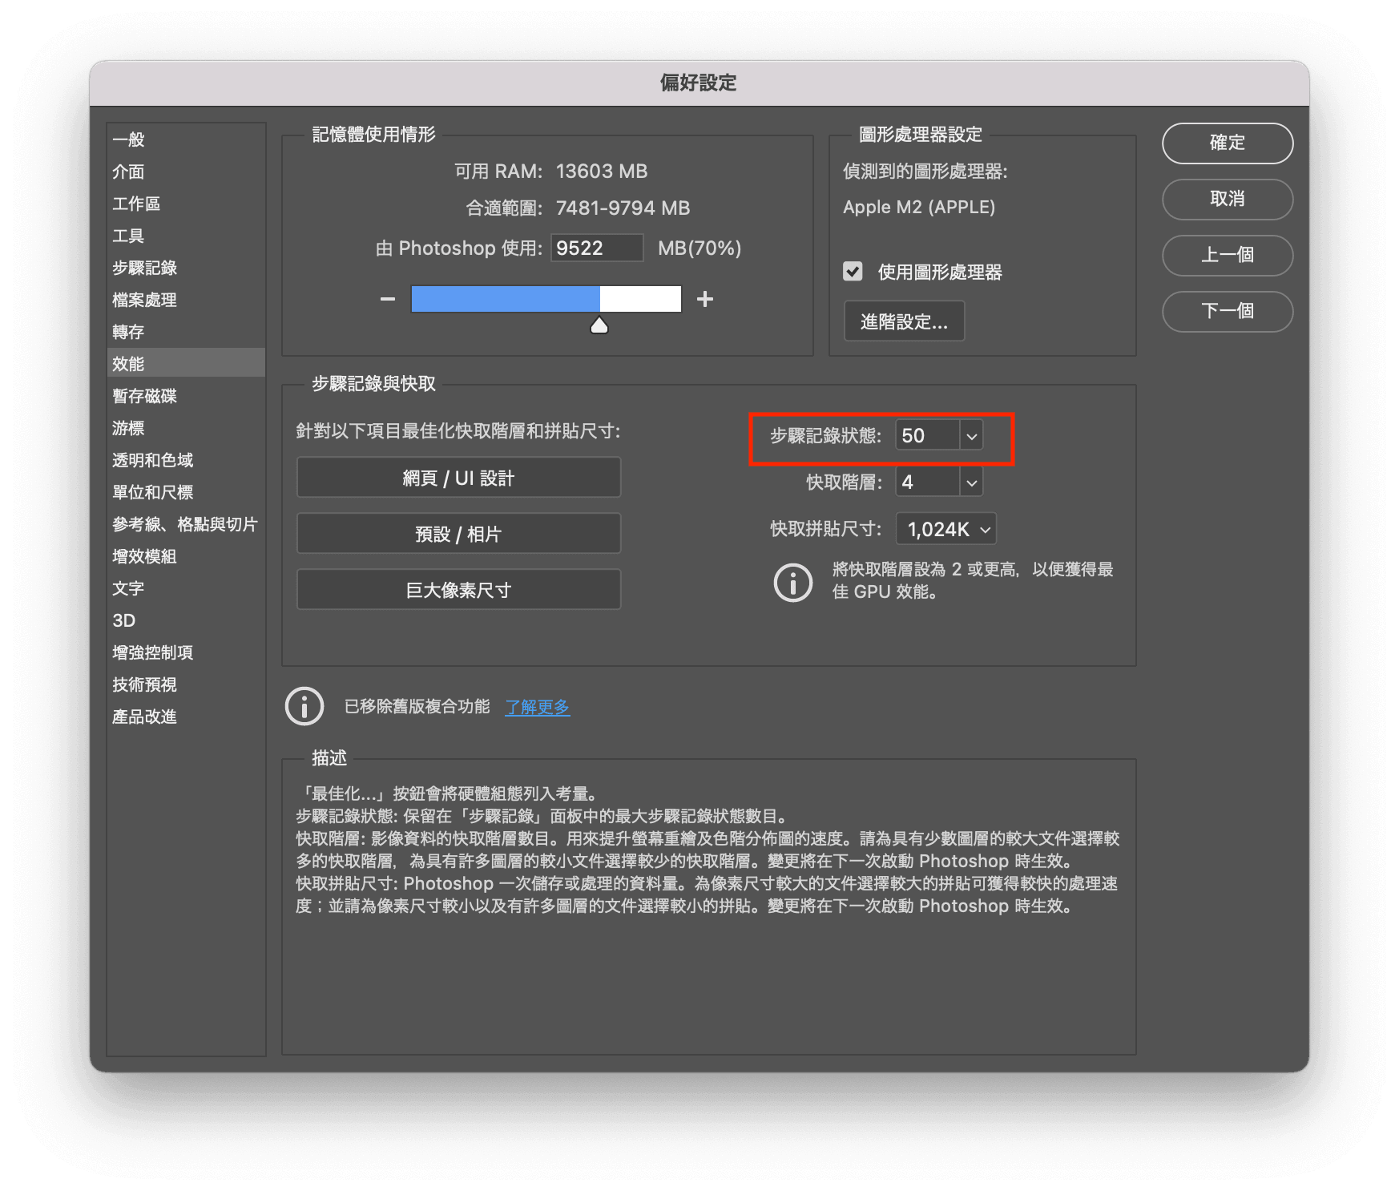Open 進階設定... for graphics processor

pyautogui.click(x=904, y=321)
